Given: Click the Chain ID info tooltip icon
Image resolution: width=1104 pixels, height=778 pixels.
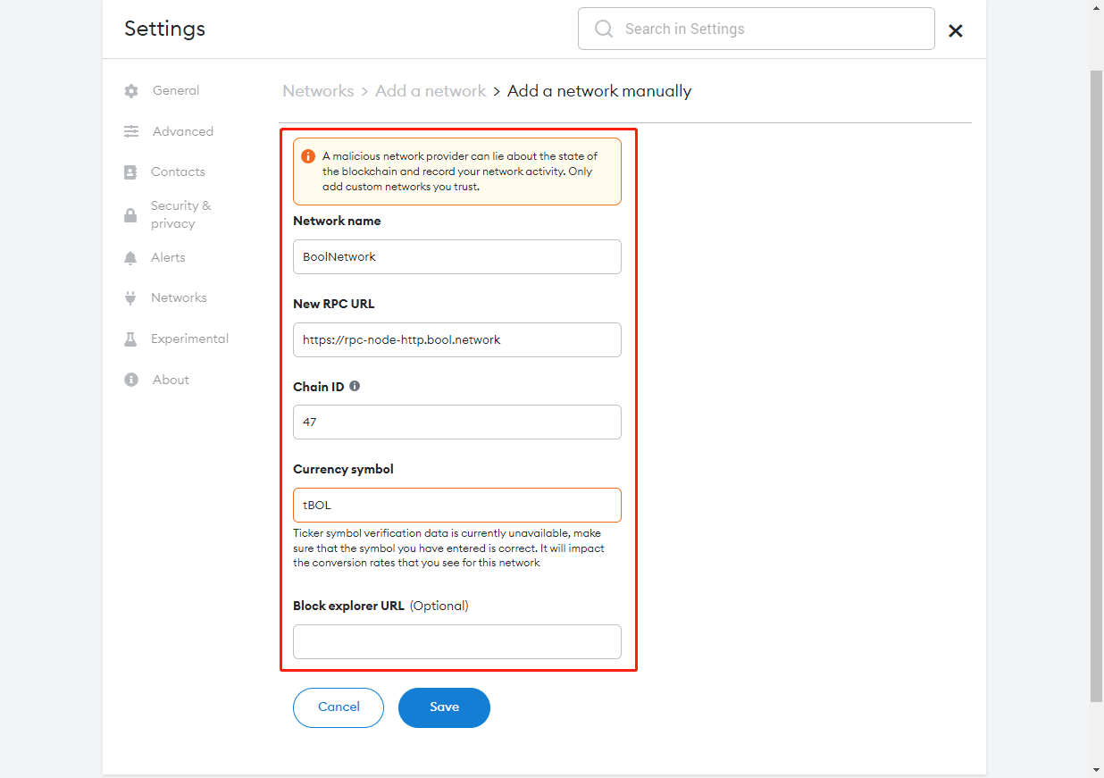Looking at the screenshot, I should [x=355, y=386].
